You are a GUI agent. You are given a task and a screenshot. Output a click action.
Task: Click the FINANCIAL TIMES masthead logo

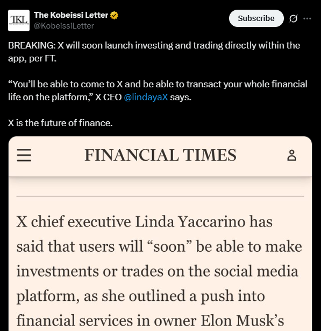click(160, 155)
